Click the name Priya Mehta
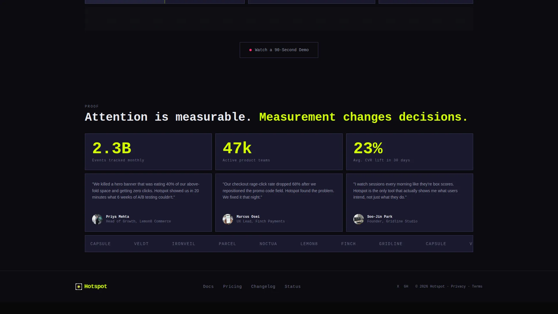The image size is (558, 314). tap(117, 217)
